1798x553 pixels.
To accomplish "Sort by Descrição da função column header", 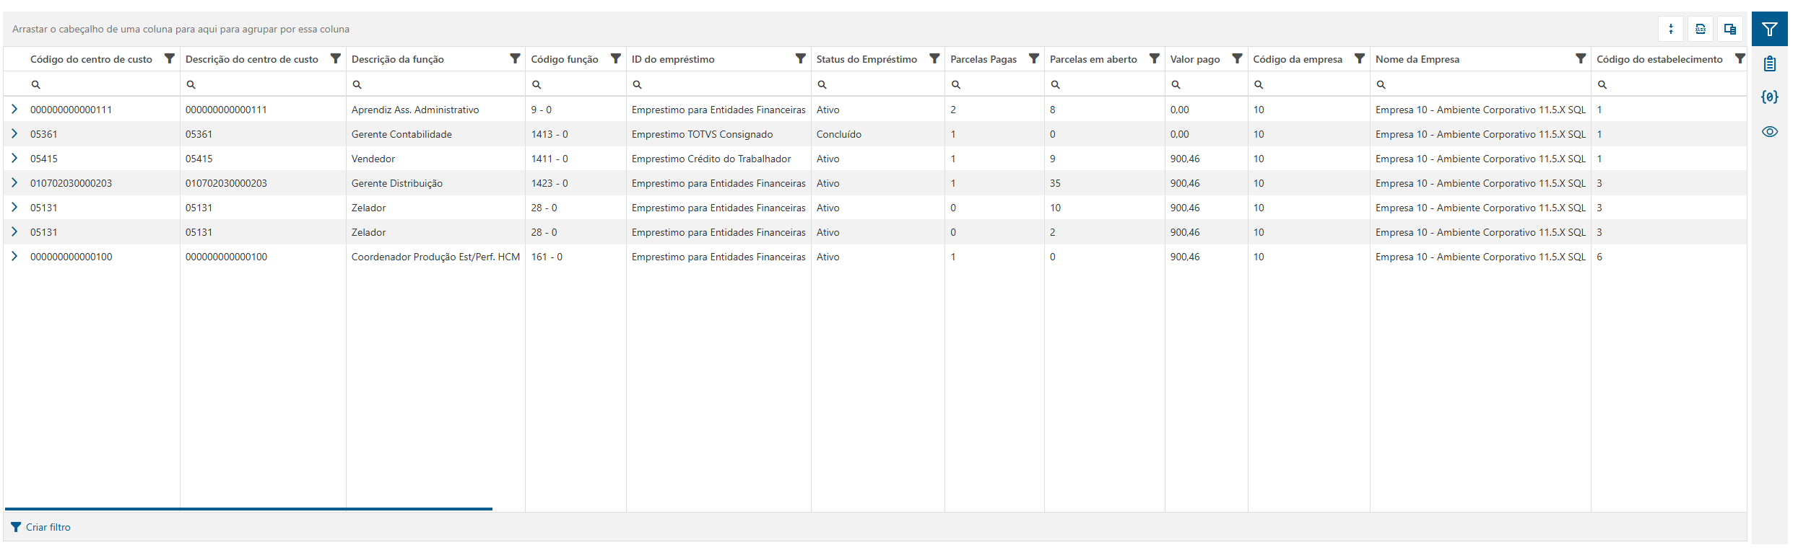I will (x=398, y=59).
